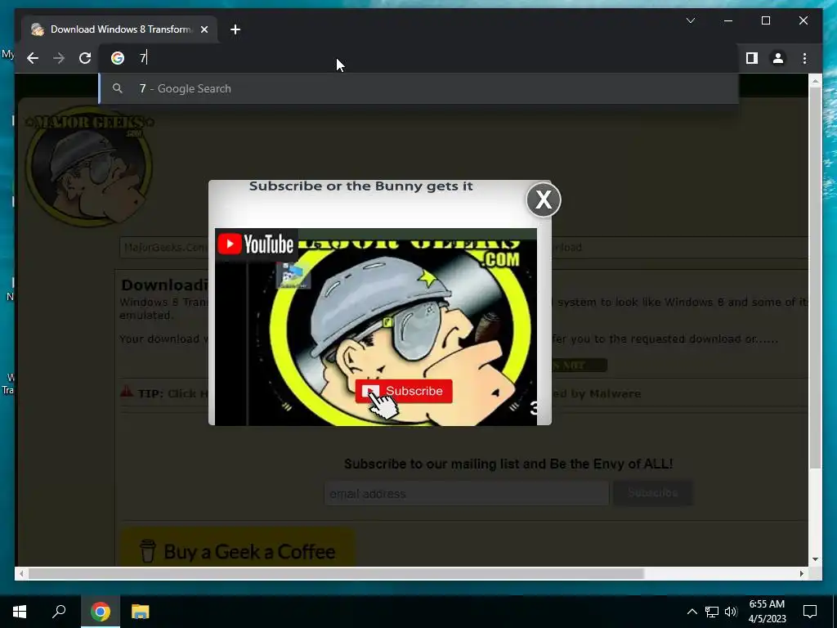
Task: Click the magnifier icon in the suggestion row
Action: [x=118, y=88]
